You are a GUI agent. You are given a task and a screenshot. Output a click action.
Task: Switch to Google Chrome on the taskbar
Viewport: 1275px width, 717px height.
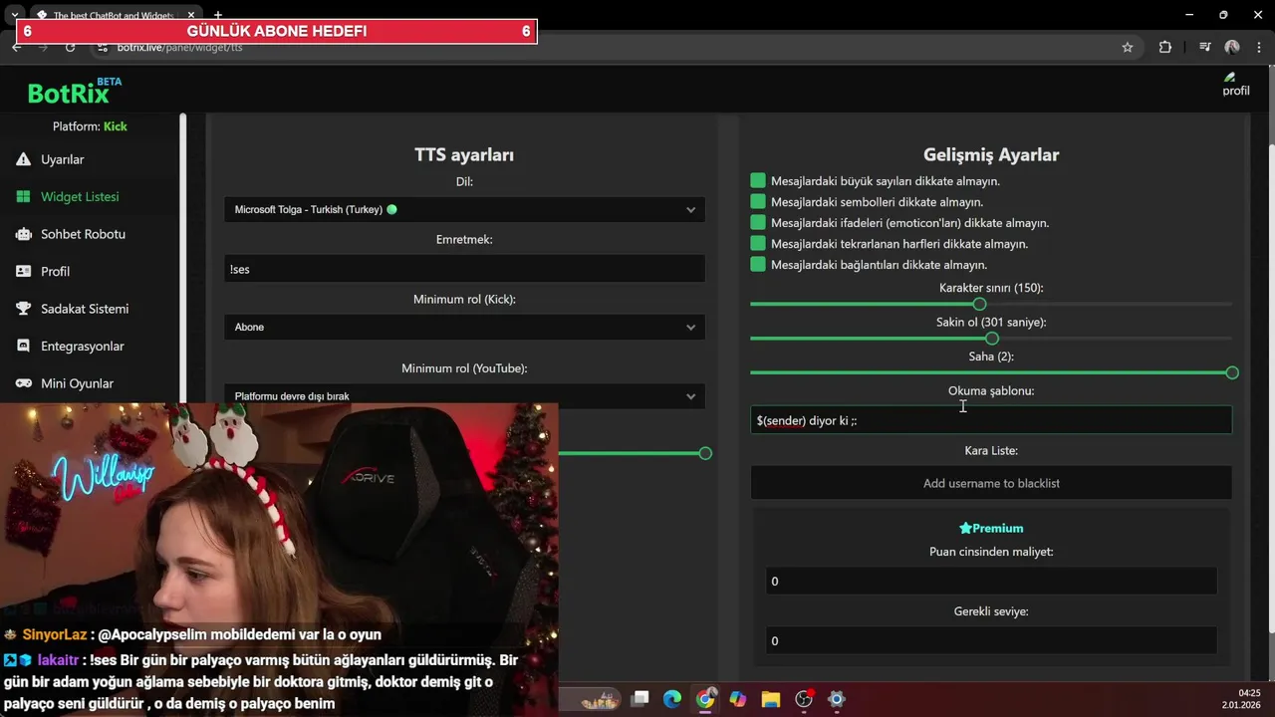click(x=705, y=699)
